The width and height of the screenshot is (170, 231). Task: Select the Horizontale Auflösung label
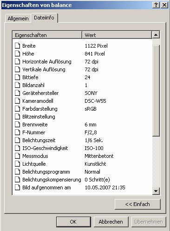[47, 62]
